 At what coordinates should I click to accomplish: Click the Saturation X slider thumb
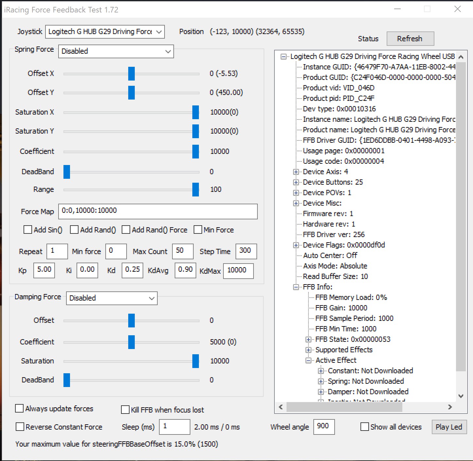coord(196,112)
